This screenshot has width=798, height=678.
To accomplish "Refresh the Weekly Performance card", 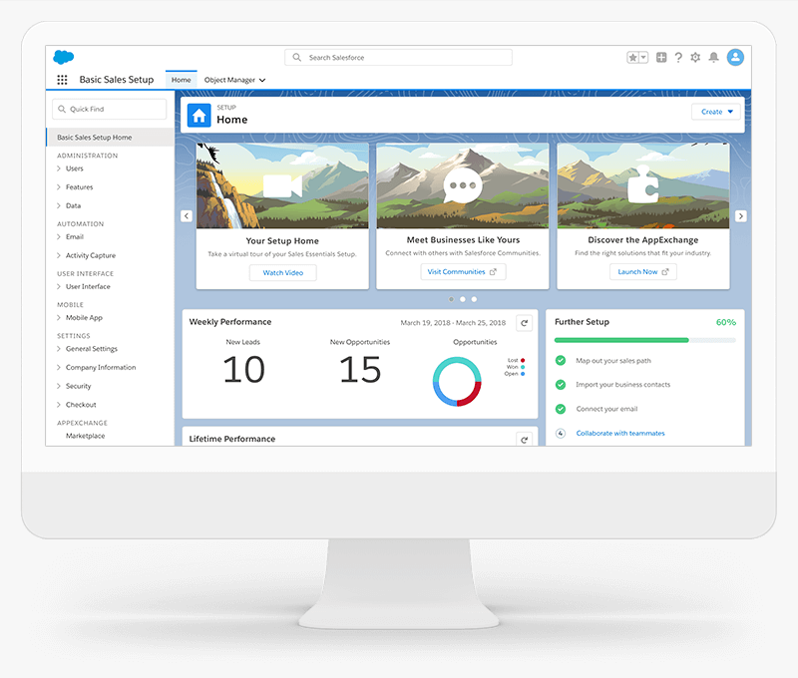I will (x=525, y=323).
